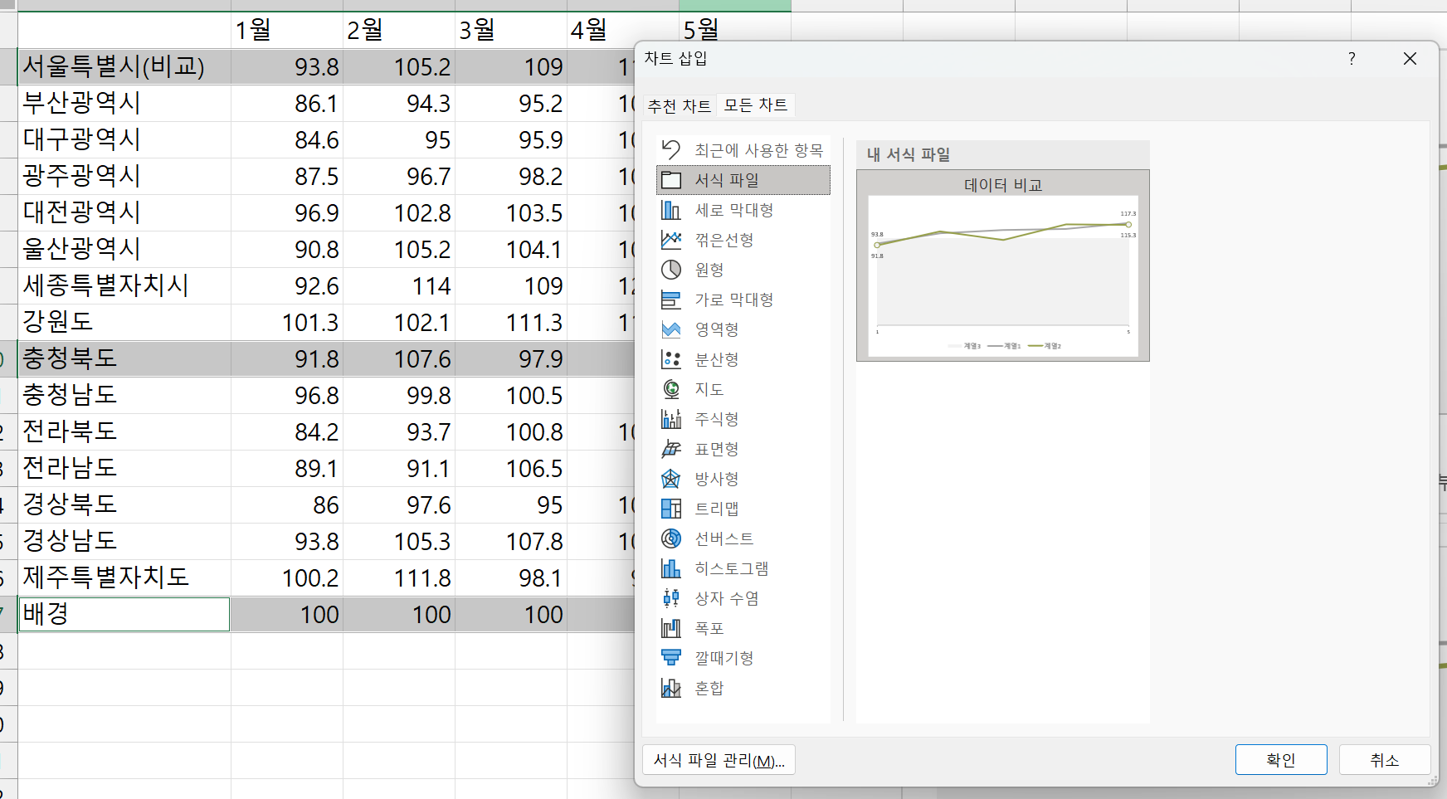Click the 제주특별자치도 row label cell
Viewport: 1447px width, 799px height.
click(124, 577)
